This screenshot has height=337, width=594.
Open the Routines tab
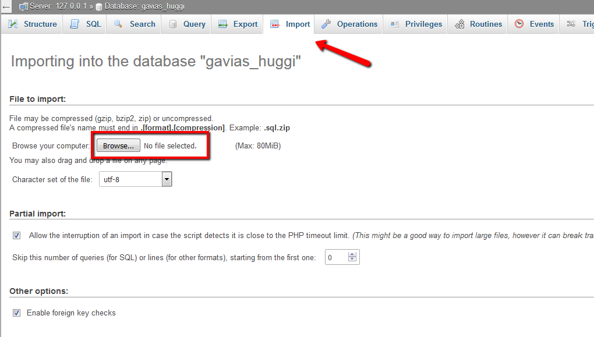tap(478, 24)
